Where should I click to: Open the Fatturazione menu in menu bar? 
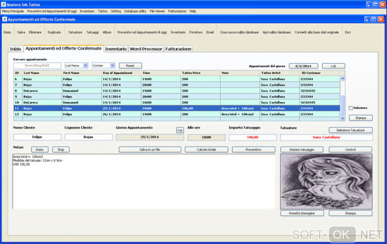(177, 11)
